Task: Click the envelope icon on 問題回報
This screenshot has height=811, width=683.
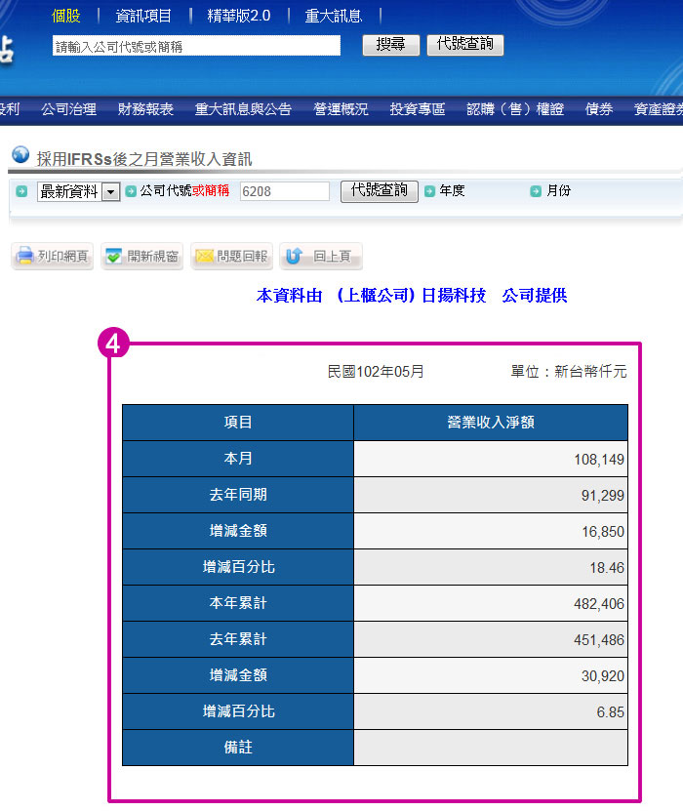Action: point(204,257)
